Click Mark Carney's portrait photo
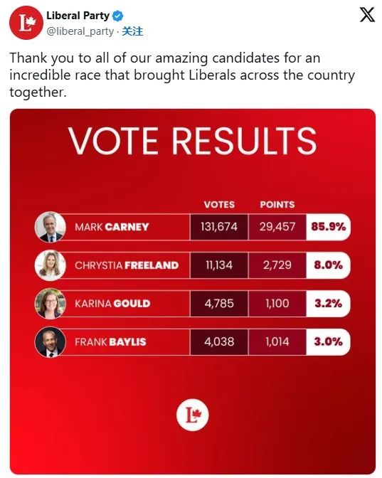The image size is (382, 478). 51,227
